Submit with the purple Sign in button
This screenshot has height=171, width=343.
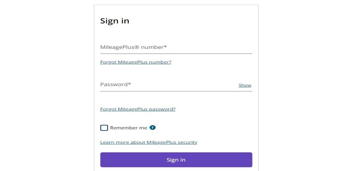[176, 159]
